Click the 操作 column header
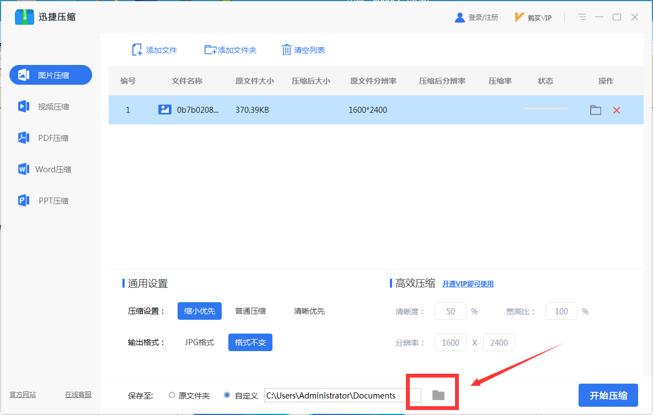 (x=606, y=81)
